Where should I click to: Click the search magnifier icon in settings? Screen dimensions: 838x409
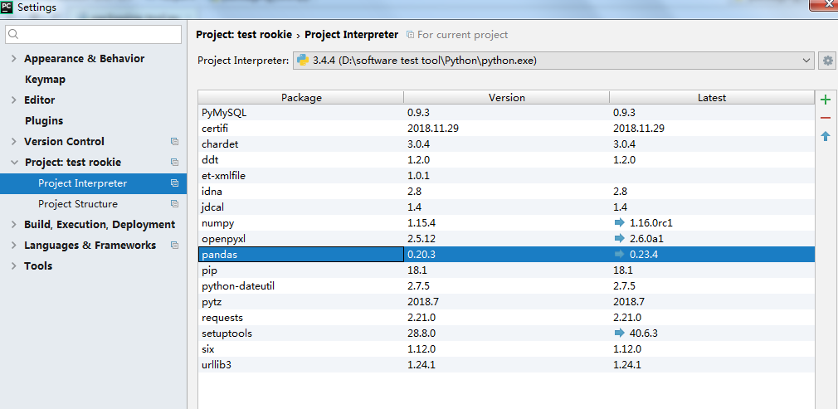coord(13,35)
